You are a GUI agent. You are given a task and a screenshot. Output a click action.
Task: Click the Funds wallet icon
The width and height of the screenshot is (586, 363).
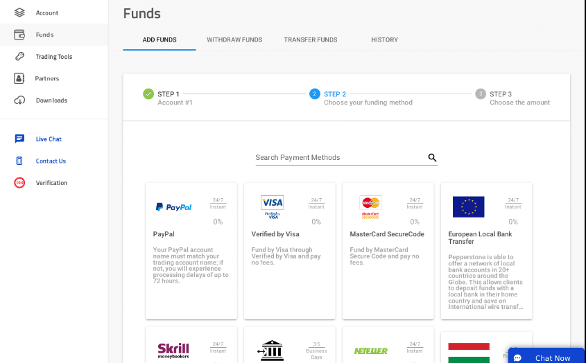(19, 35)
